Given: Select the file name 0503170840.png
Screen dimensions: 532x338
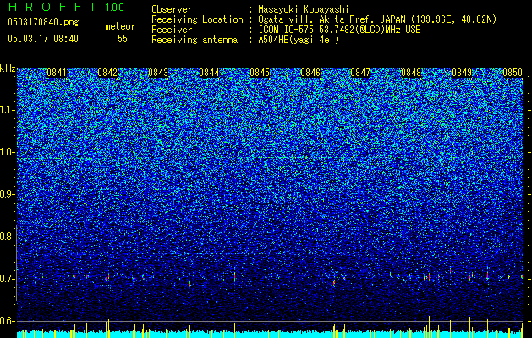Looking at the screenshot, I should coord(43,22).
